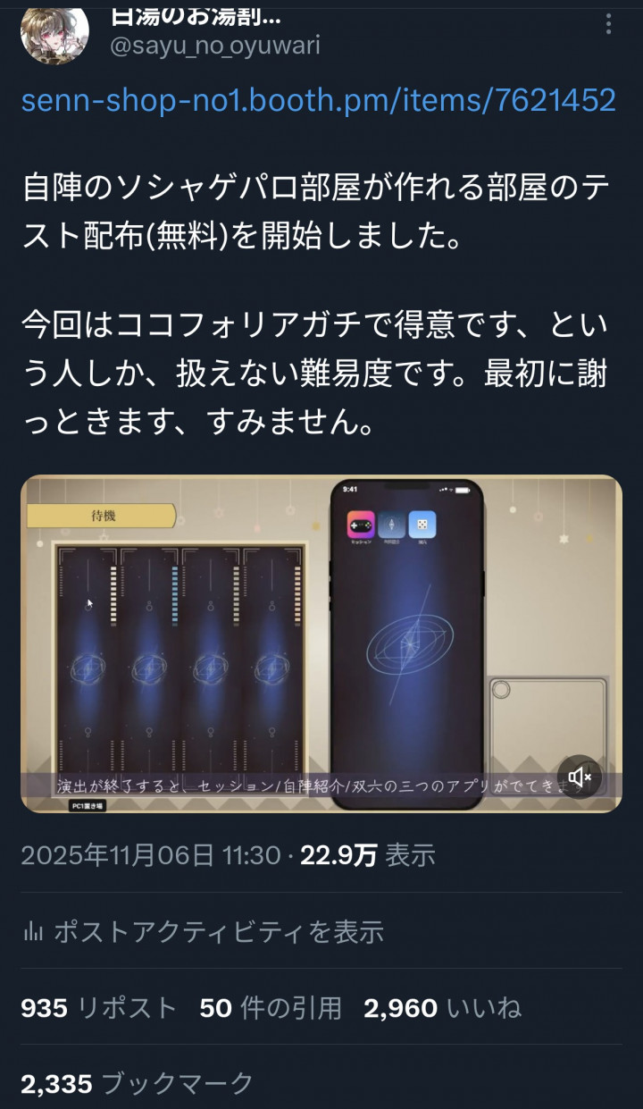Select the 待機 tab label in the video
Viewport: 643px width, 1109px height.
click(x=102, y=516)
